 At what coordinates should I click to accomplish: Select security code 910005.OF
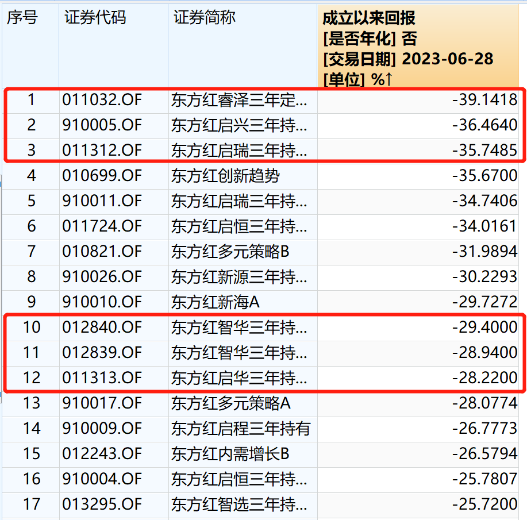click(102, 125)
